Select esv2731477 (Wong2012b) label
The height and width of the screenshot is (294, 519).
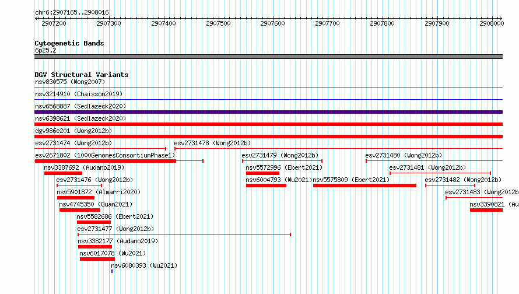click(x=115, y=229)
